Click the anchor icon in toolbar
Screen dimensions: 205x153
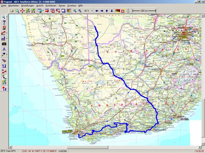(x=128, y=11)
